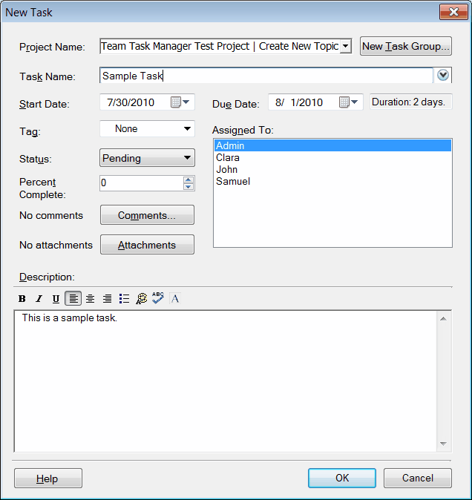This screenshot has height=500, width=472.
Task: Click round arrow beside Task Name
Action: [444, 75]
